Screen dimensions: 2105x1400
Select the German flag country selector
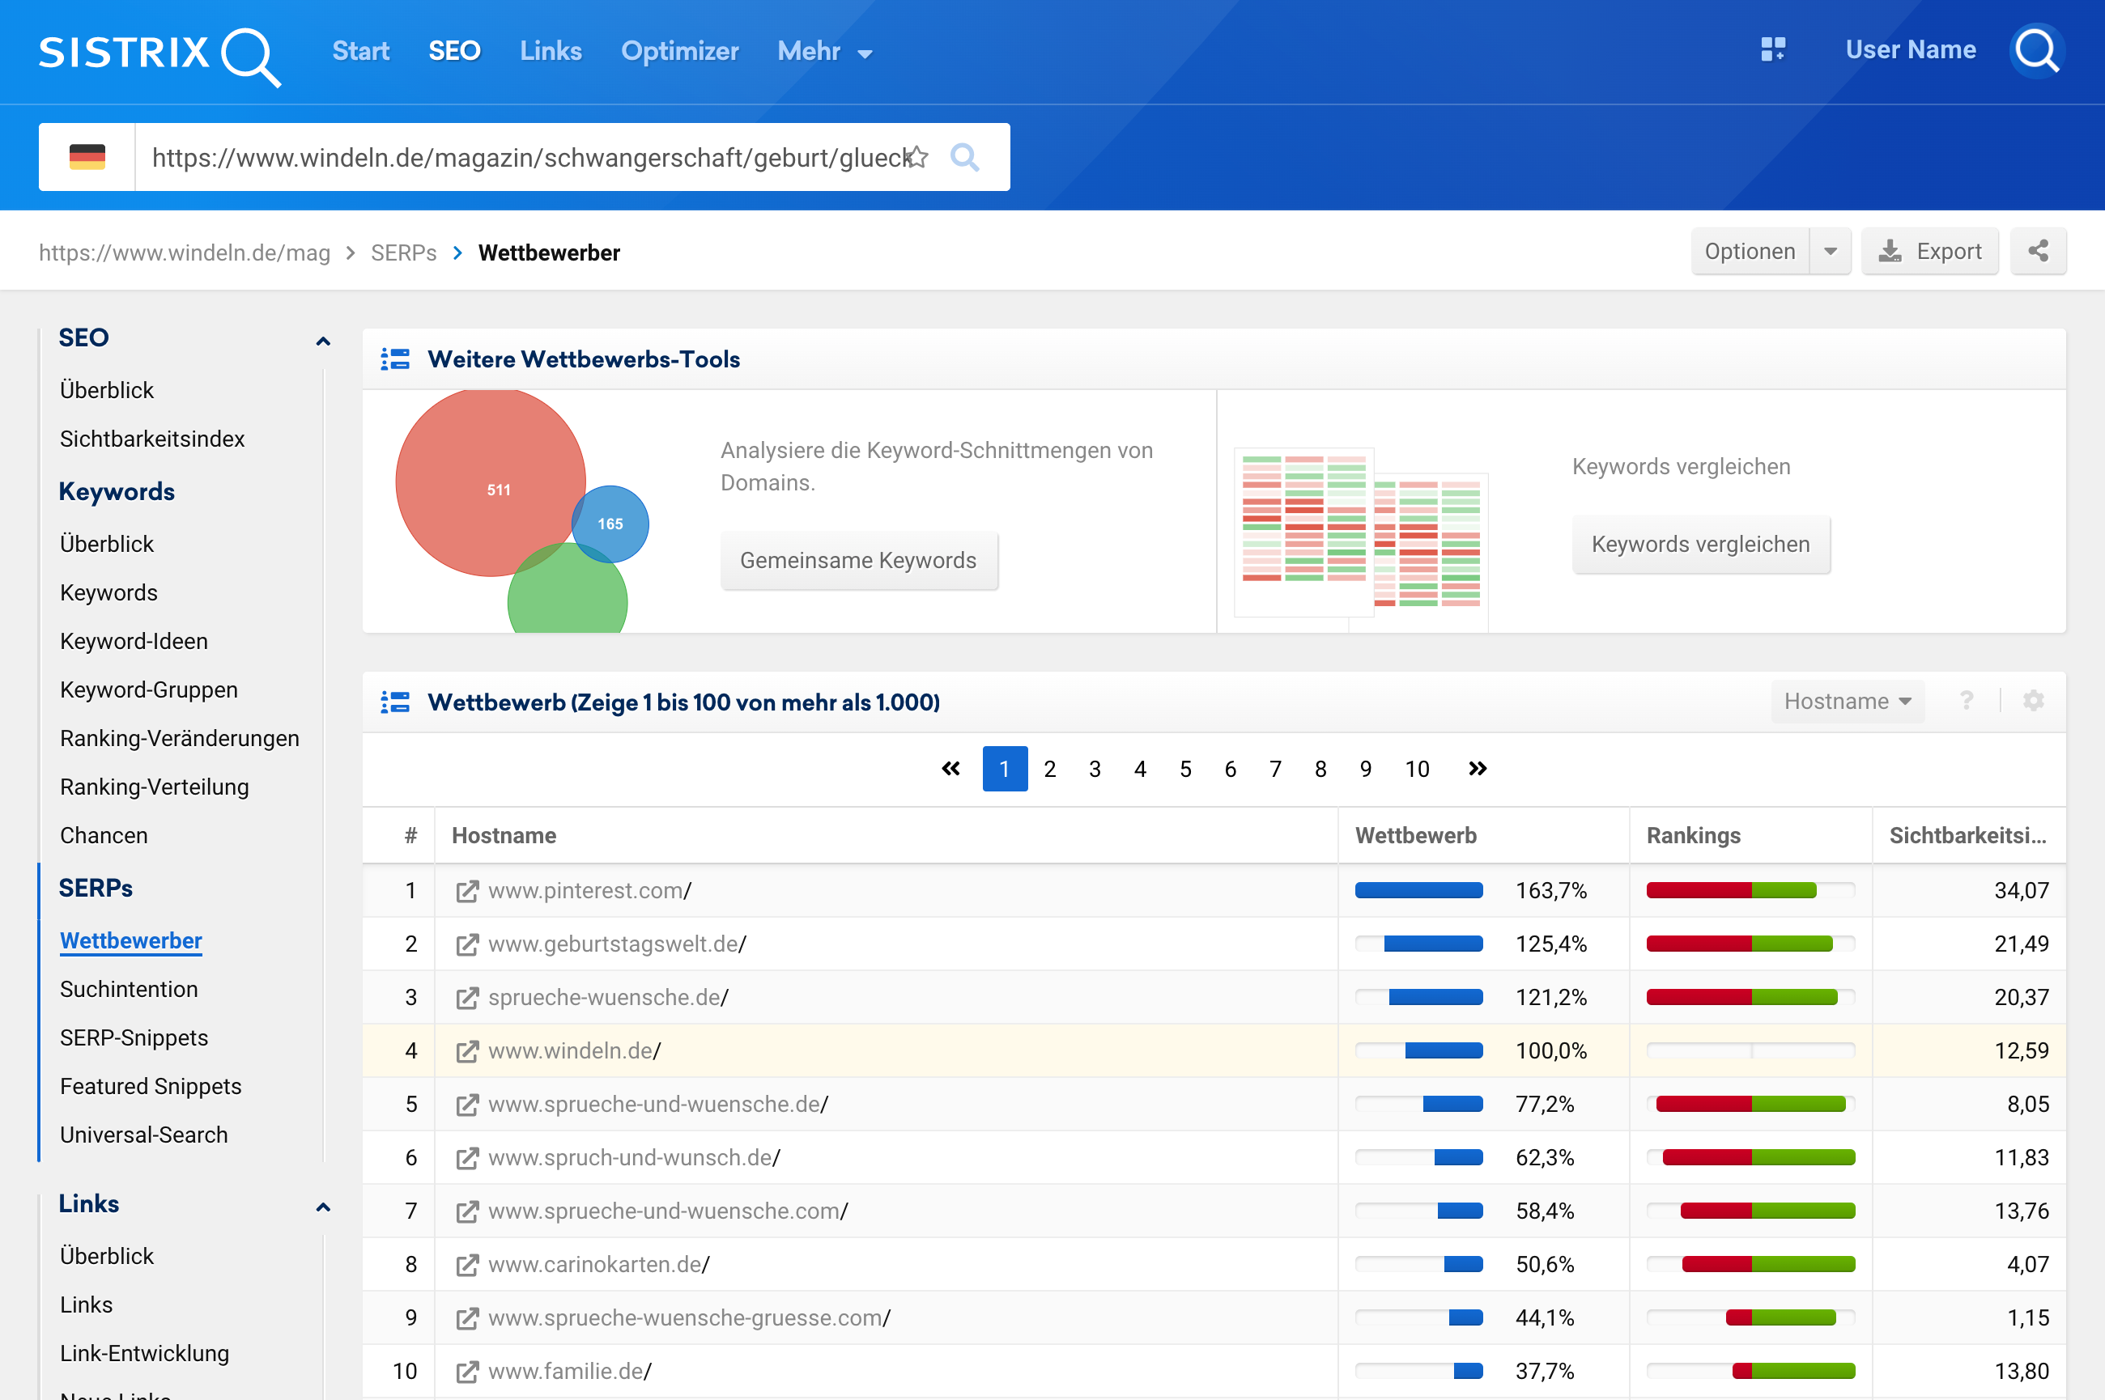coord(87,157)
